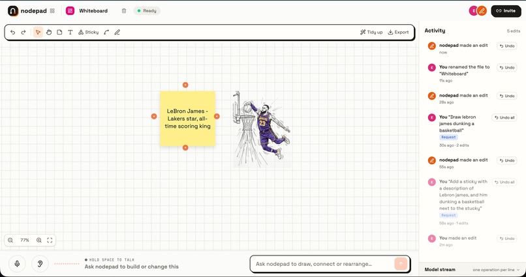Click the left connector handle of sticky
The height and width of the screenshot is (277, 526).
(153, 116)
